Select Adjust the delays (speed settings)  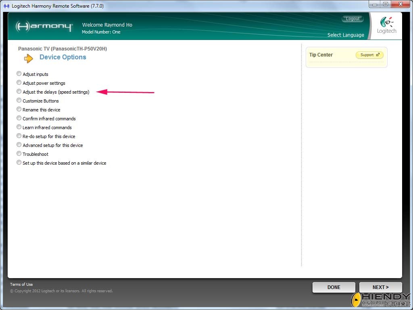[19, 92]
